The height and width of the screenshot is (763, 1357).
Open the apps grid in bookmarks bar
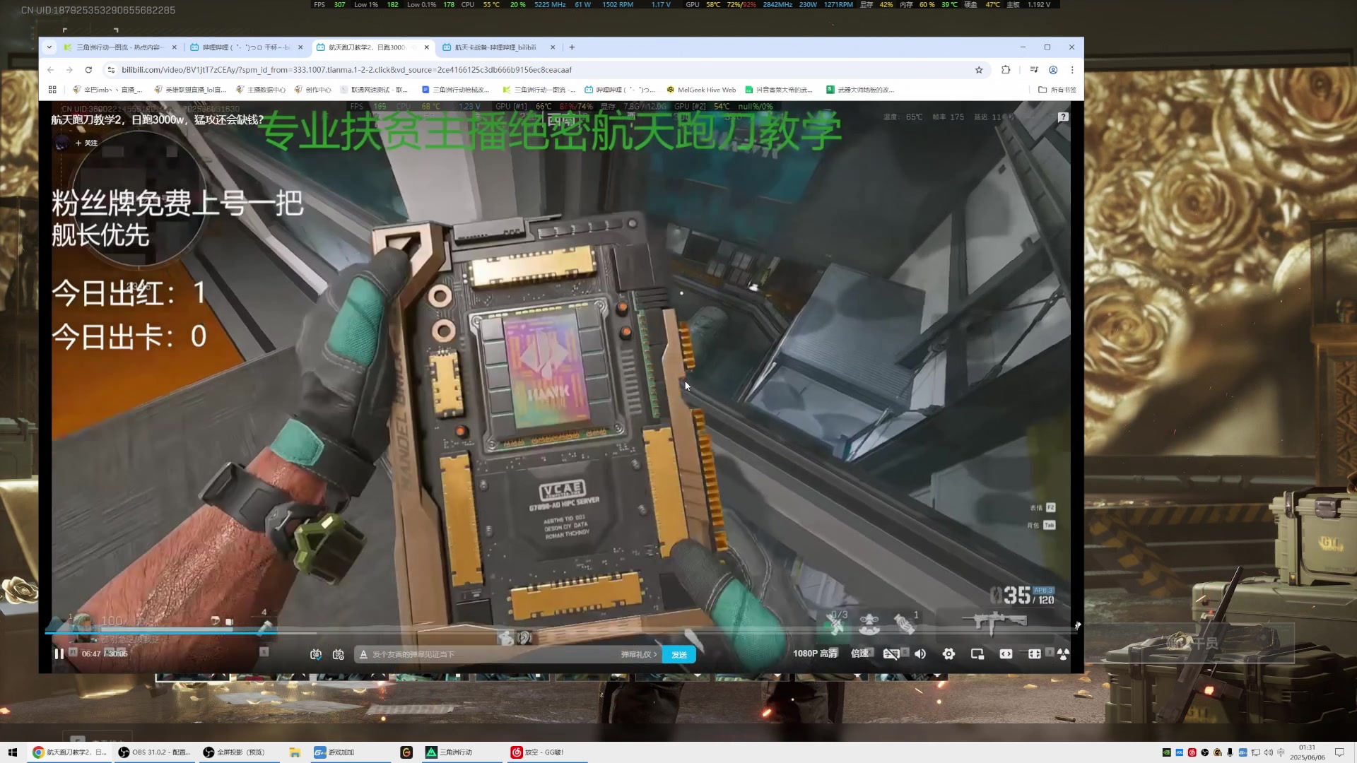(52, 90)
